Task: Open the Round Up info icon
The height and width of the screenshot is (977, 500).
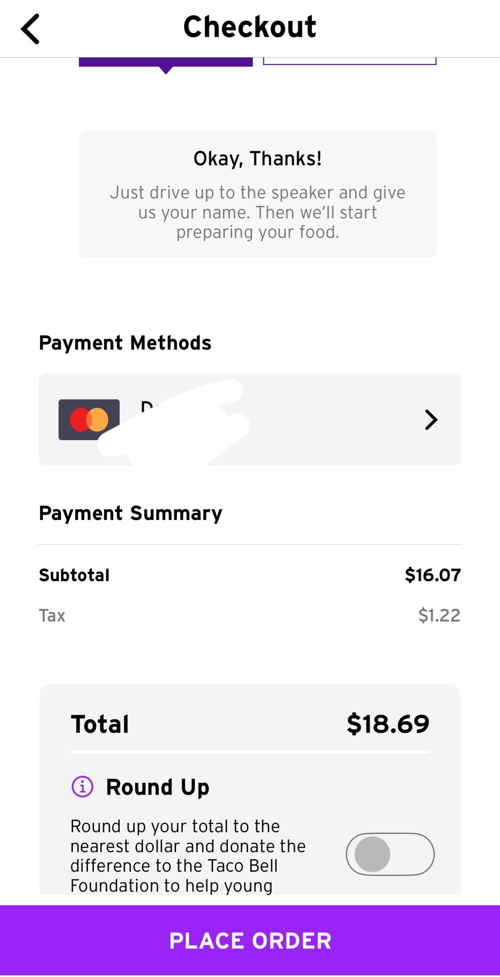Action: 82,786
